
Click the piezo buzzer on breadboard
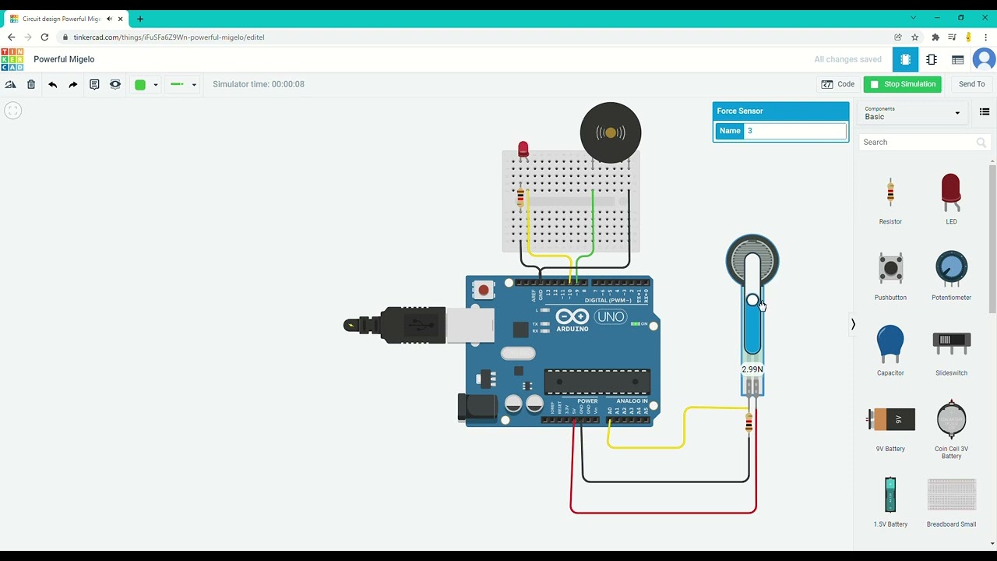tap(611, 132)
